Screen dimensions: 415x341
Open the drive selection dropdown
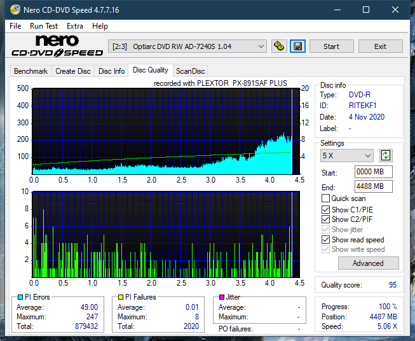coord(187,46)
